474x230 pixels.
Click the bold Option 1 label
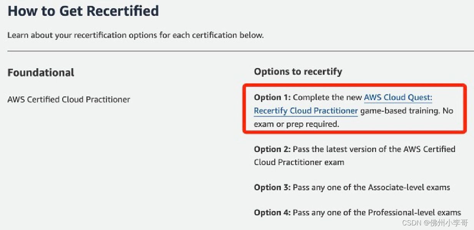point(273,98)
